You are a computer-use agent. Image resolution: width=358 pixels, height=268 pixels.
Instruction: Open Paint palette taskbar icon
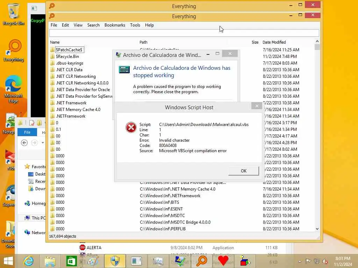(x=93, y=261)
